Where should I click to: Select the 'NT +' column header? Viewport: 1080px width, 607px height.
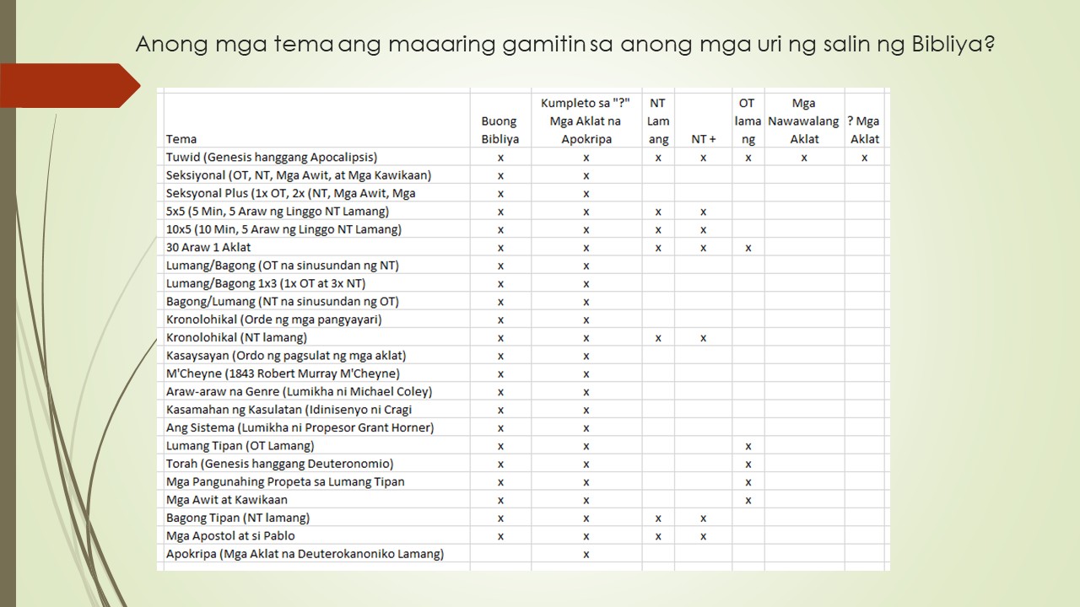point(703,139)
